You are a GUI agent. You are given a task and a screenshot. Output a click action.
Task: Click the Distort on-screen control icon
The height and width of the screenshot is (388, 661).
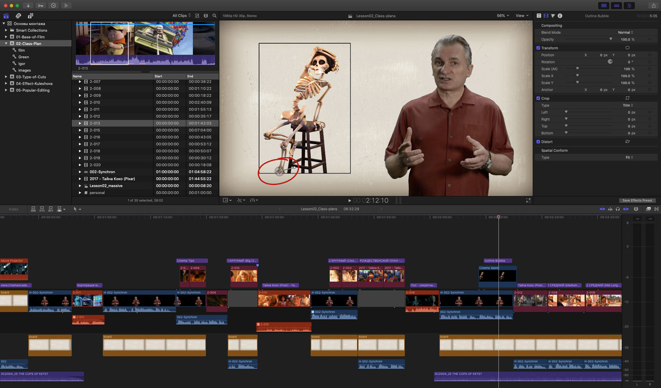point(627,141)
